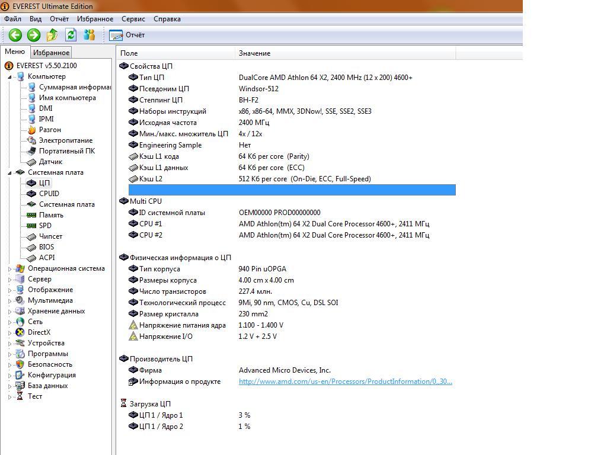
Task: Select the Тип ЦП row
Action: click(292, 78)
